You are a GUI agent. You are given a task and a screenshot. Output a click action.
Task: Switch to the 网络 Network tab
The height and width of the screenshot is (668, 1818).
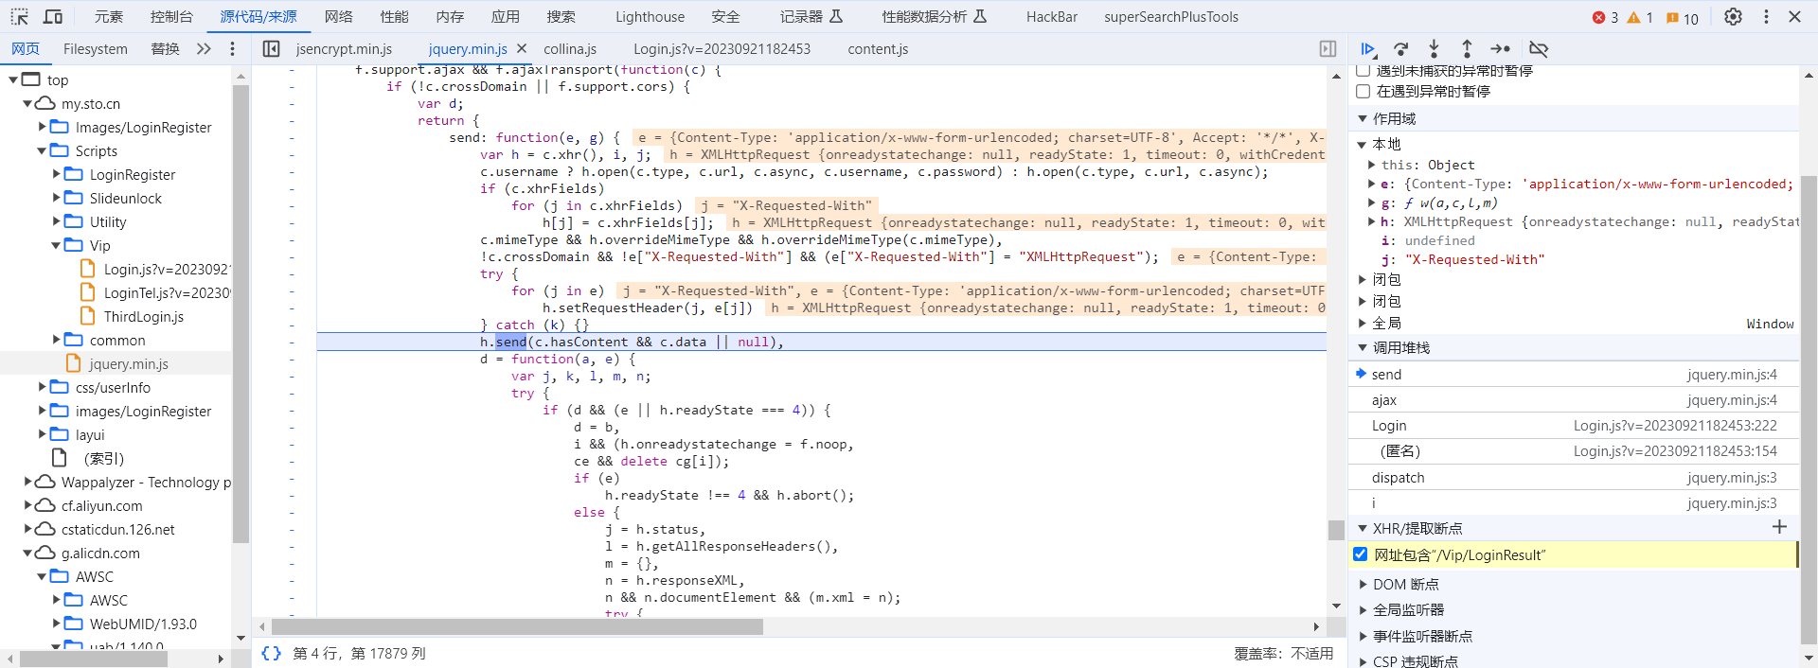[338, 16]
